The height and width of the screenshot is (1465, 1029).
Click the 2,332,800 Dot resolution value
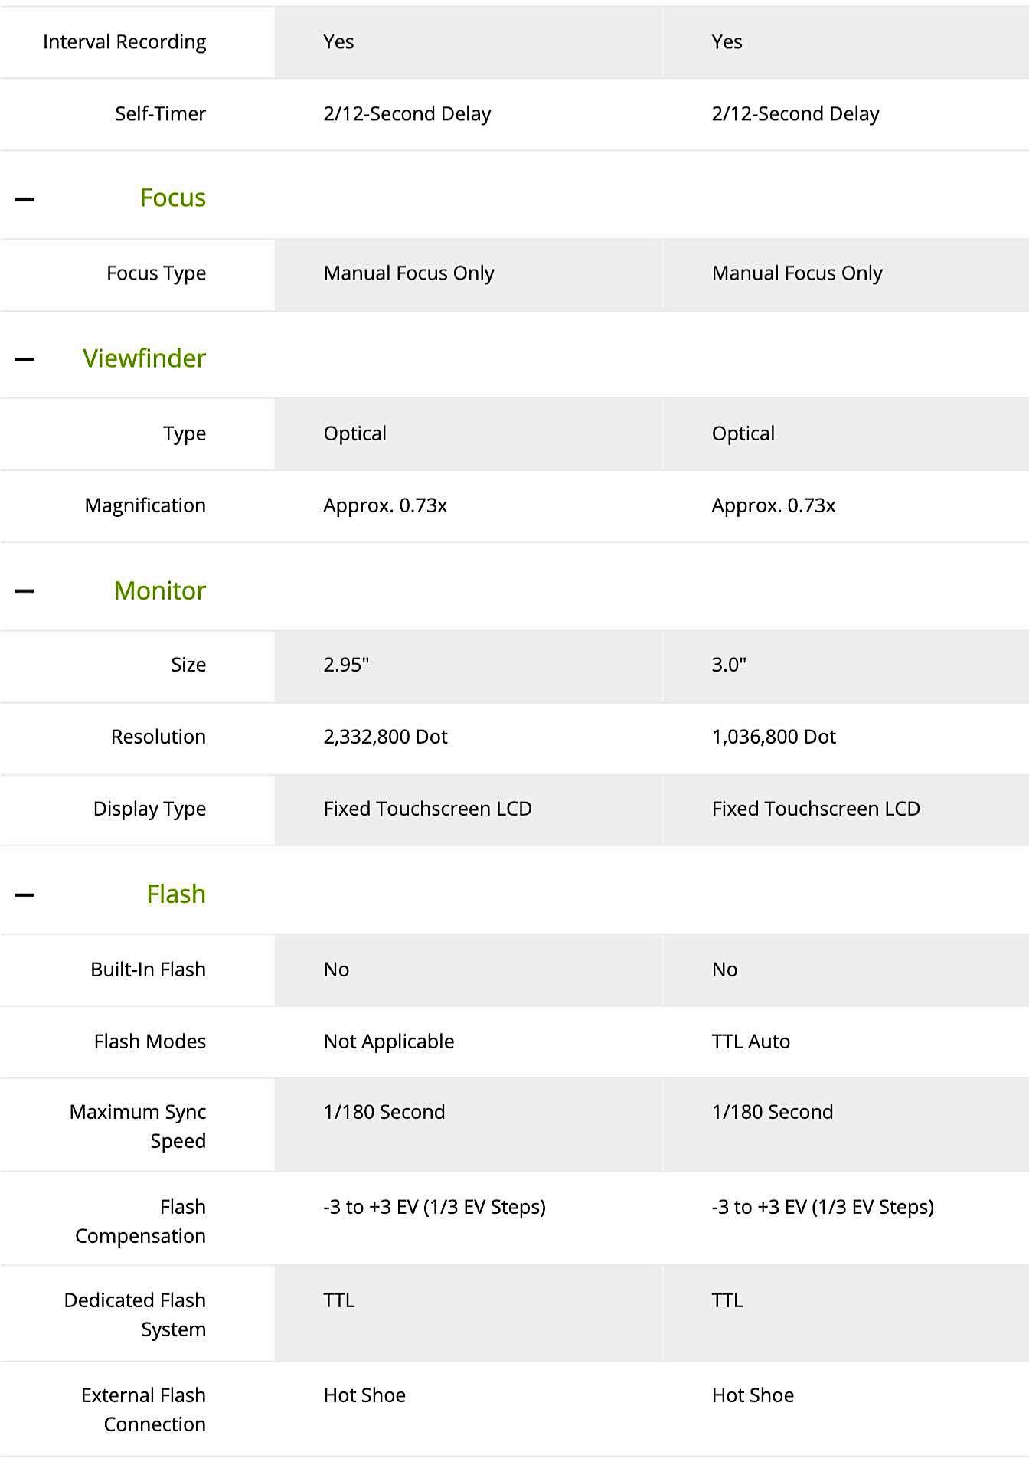pyautogui.click(x=386, y=737)
